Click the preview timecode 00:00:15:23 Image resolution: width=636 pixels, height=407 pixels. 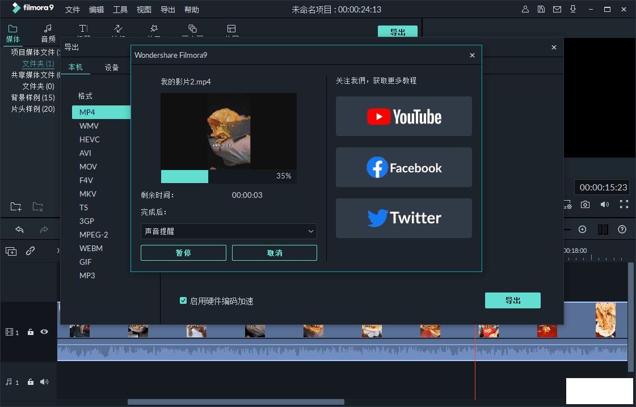(x=603, y=187)
